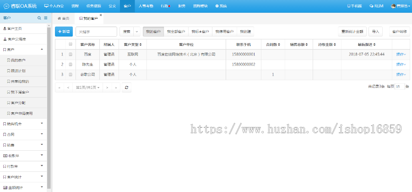Viewport: 412px width, 192px height.
Task: Expand the 金额统计 sidebar group
Action: (24, 188)
